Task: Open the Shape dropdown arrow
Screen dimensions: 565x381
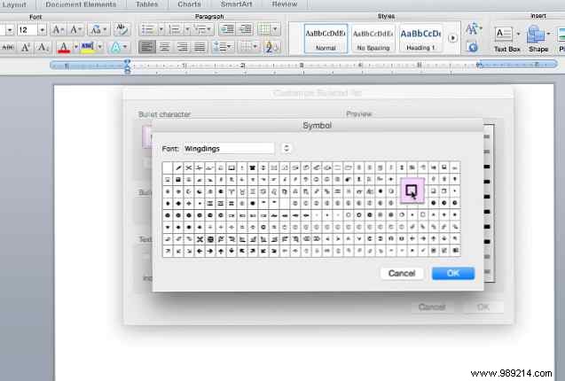Action: coord(548,34)
